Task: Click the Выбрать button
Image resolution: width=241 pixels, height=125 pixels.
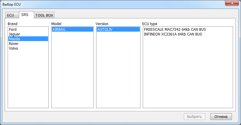Action: [x=194, y=116]
